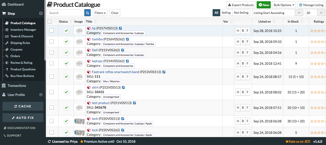
Task: Expand the User Profile menu section
Action: (41, 95)
